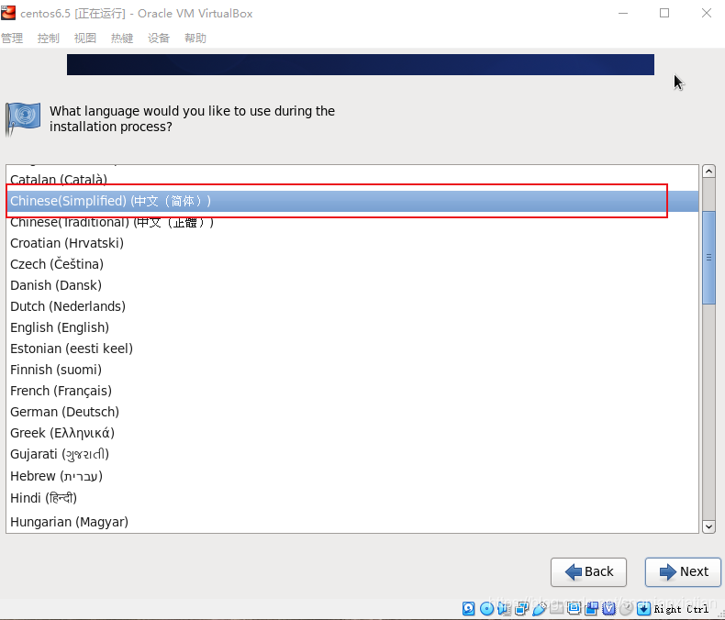Click the network adapters status icon

[522, 608]
